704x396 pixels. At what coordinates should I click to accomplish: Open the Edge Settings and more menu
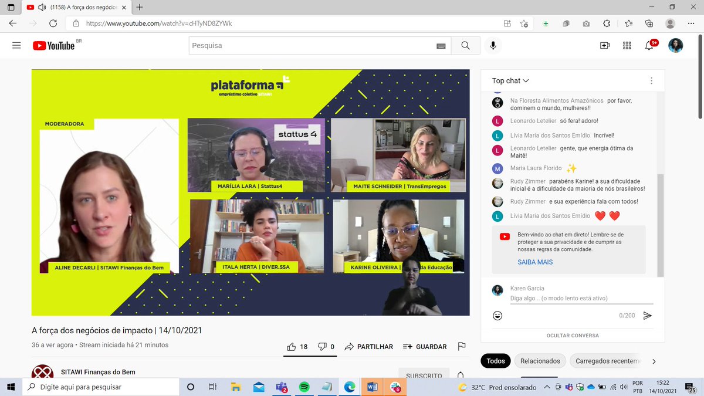[x=691, y=23]
